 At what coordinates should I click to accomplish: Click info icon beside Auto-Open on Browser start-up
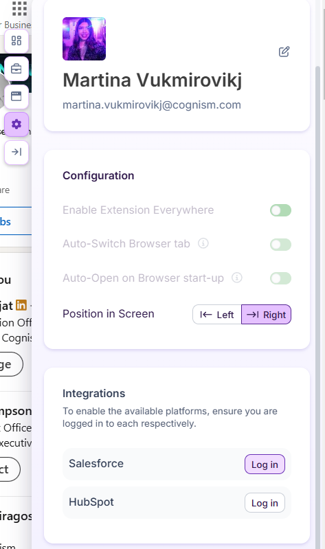pyautogui.click(x=237, y=278)
